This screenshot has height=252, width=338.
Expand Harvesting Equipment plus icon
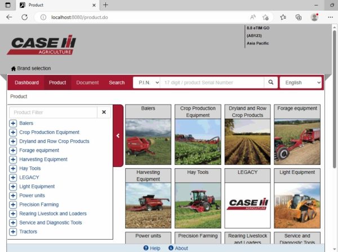pos(13,159)
